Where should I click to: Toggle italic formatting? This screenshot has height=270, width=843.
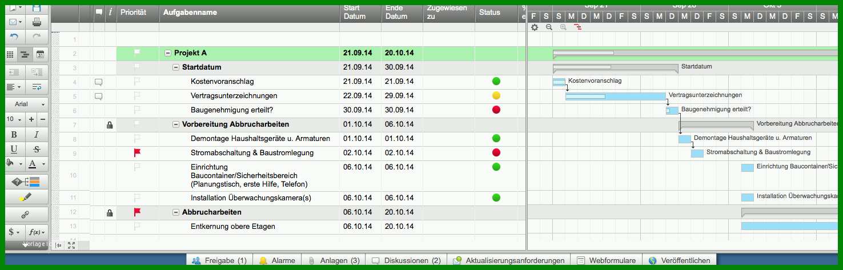pyautogui.click(x=37, y=135)
